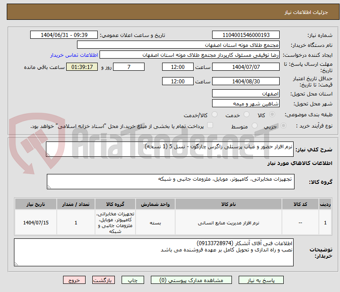This screenshot has width=340, height=292.
Task: Click the response deadline date 1404/07/07
Action: click(x=246, y=67)
